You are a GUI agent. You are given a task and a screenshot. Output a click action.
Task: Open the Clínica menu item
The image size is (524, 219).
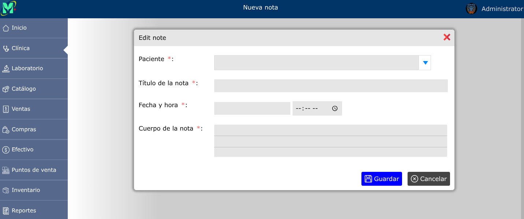[34, 48]
